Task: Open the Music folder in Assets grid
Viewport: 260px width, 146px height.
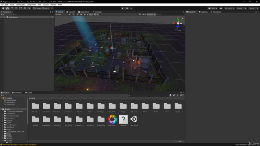Action: 145,107
